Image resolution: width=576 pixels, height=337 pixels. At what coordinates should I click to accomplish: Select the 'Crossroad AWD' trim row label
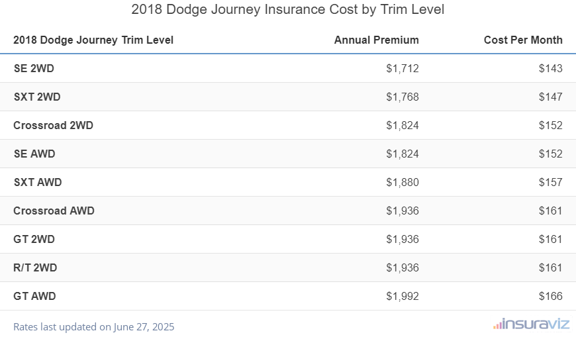(x=54, y=211)
